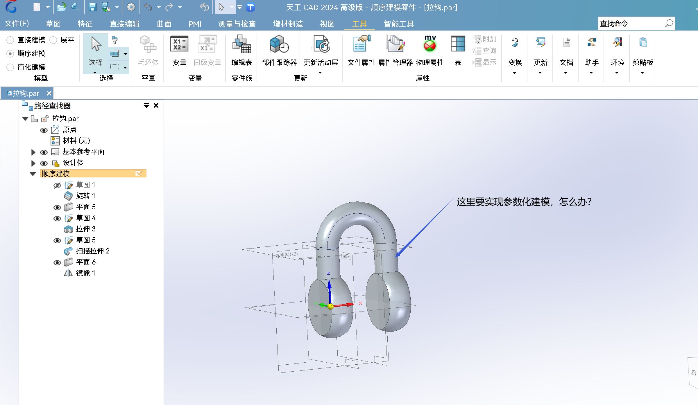Open the 路径查找器 panel options dropdown
Screen dimensions: 698x405
146,105
